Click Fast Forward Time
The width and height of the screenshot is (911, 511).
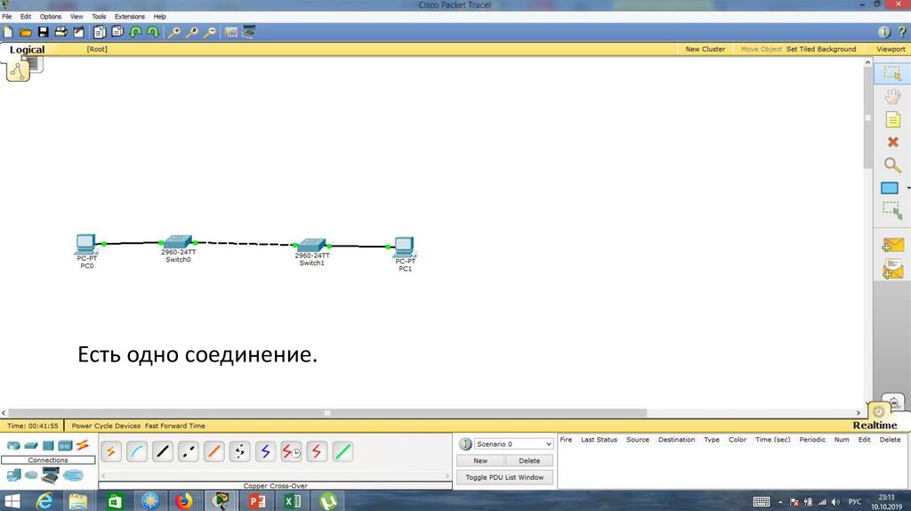175,426
